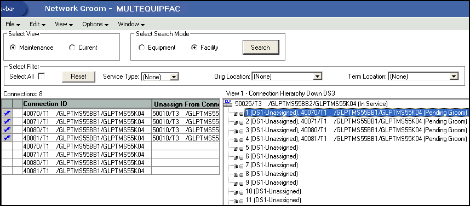Open the Orig Location dropdown
470x206 pixels.
pos(317,76)
